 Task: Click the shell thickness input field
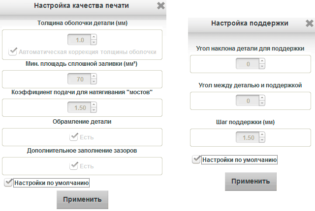[x=79, y=40]
